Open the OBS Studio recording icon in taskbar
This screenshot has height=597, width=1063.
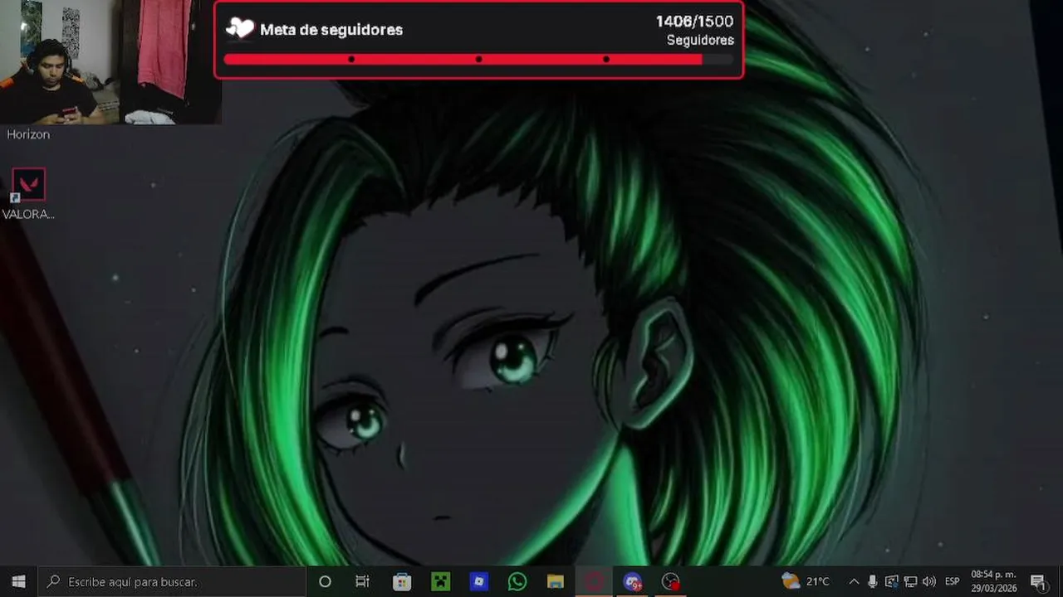pos(671,581)
